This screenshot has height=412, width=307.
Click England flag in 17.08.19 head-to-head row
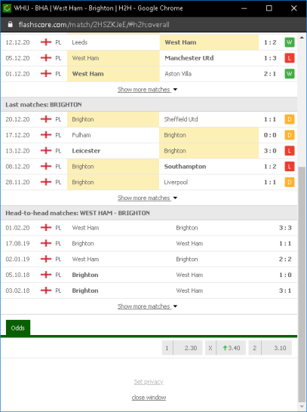click(46, 243)
